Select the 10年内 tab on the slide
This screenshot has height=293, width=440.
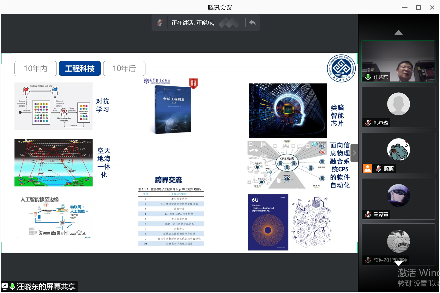click(35, 68)
